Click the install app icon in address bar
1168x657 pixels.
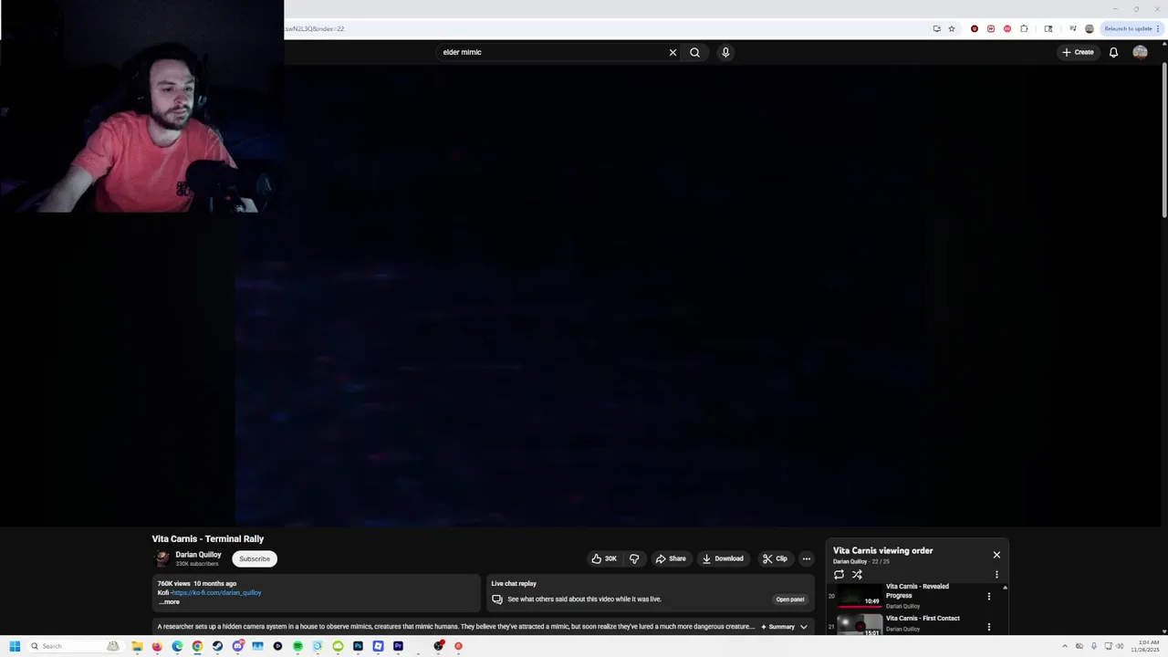pyautogui.click(x=937, y=28)
